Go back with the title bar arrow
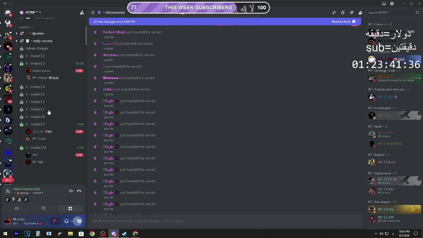The width and height of the screenshot is (423, 238). pos(5,3)
